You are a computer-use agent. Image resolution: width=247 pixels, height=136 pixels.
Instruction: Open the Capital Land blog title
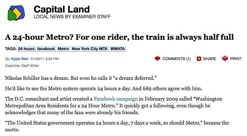(62, 9)
